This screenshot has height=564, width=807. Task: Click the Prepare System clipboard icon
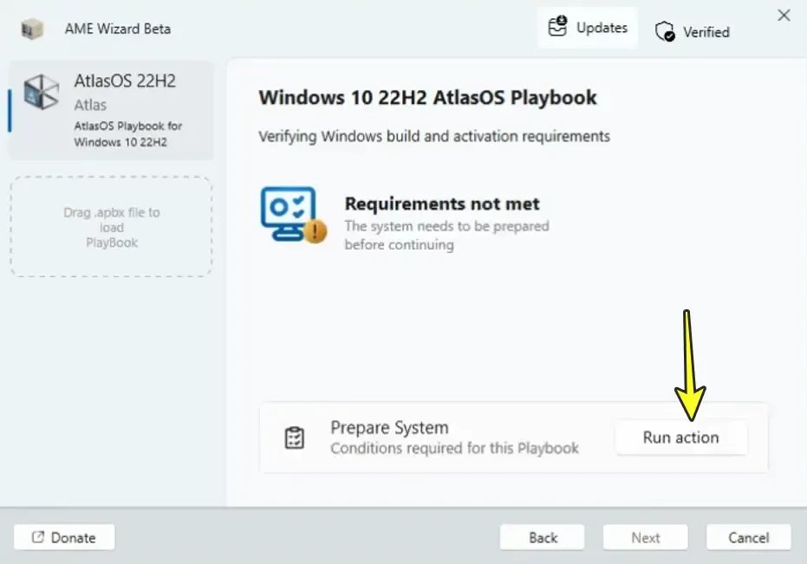pyautogui.click(x=295, y=438)
